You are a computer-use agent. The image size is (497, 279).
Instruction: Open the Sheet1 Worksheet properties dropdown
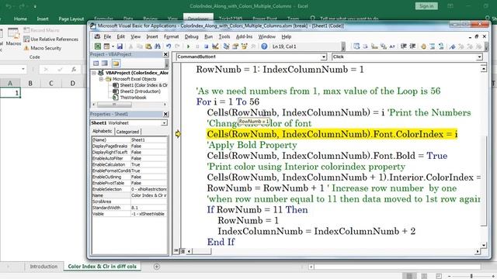tap(164, 122)
